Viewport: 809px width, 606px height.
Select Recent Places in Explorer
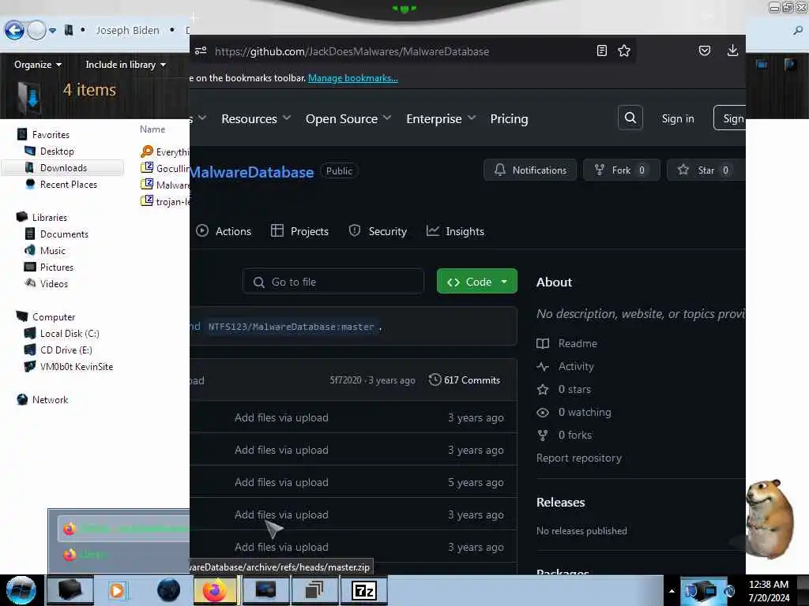[x=62, y=184]
